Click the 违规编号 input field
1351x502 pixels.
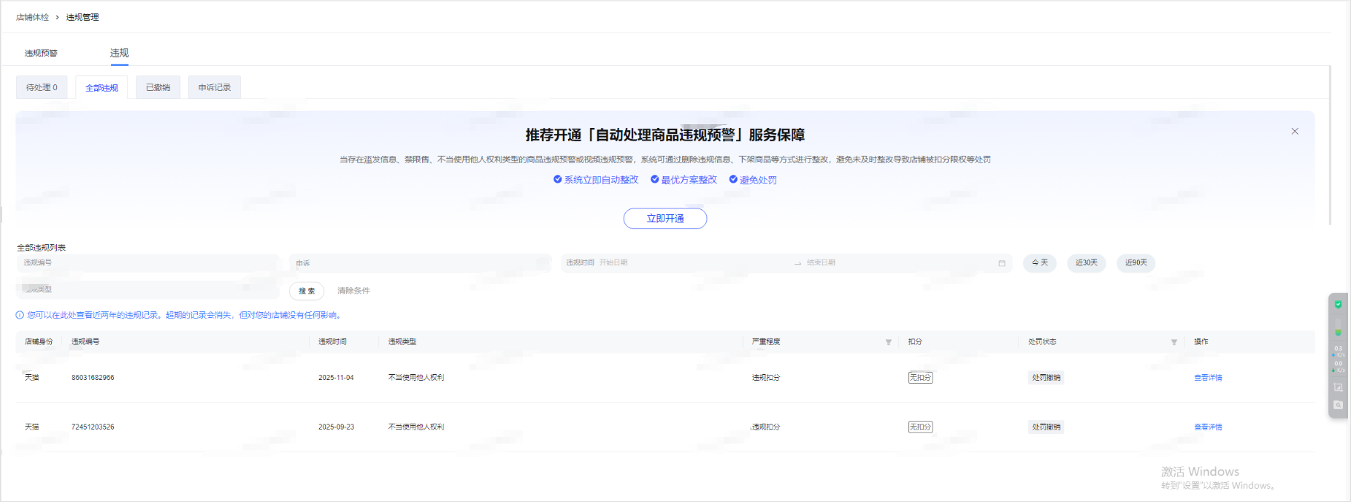click(x=147, y=263)
